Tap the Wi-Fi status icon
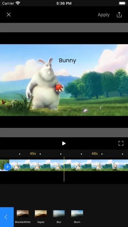 [x=18, y=3]
